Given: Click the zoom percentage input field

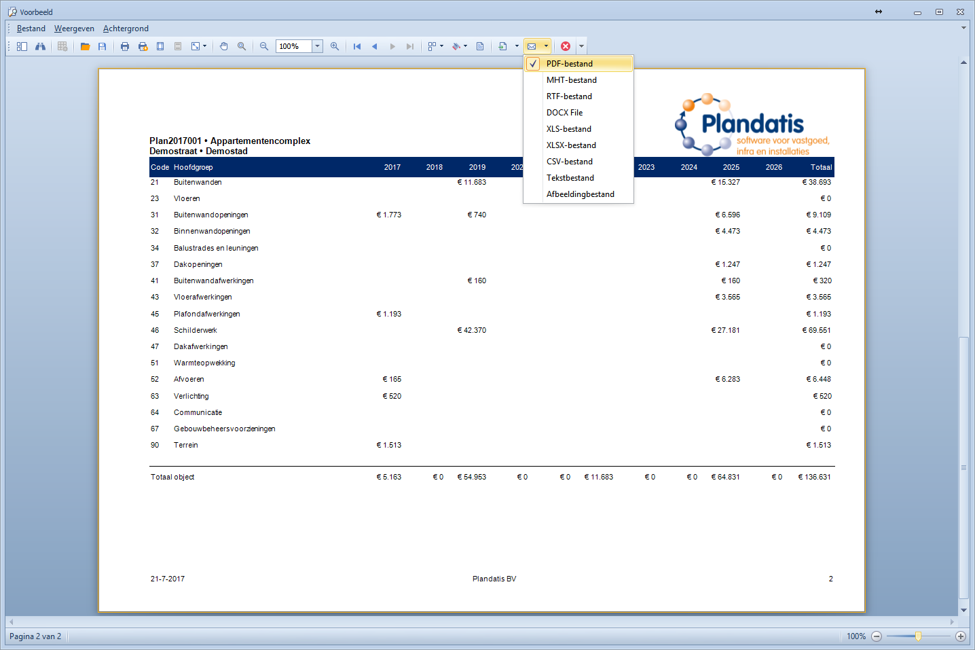Looking at the screenshot, I should 294,46.
